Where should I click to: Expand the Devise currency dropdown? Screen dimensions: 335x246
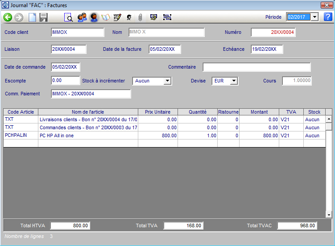[x=234, y=81]
